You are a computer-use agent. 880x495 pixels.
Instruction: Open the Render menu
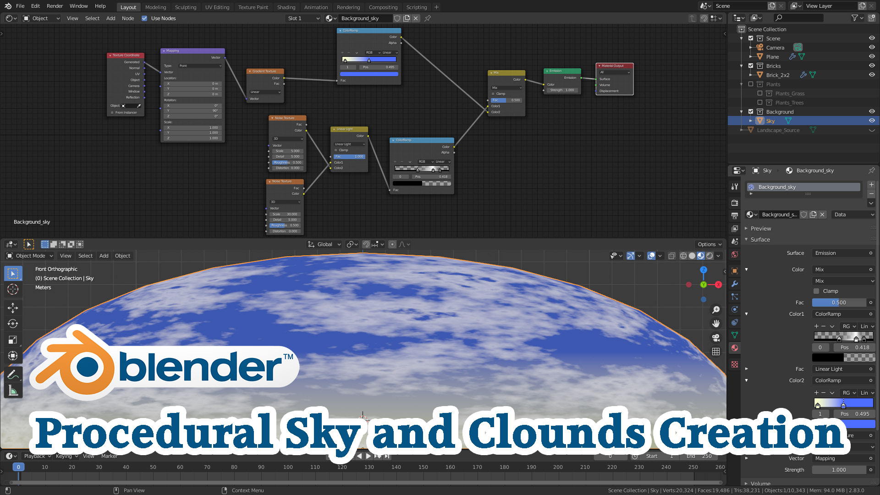(x=55, y=6)
